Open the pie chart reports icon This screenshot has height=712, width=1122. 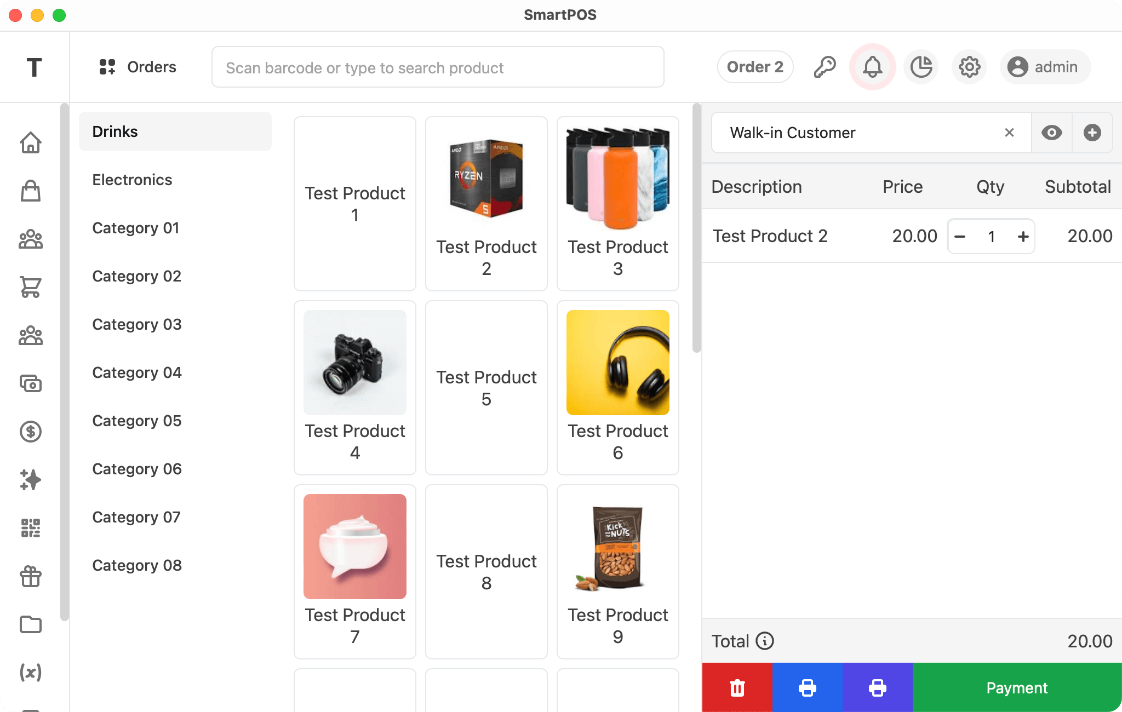(x=921, y=67)
